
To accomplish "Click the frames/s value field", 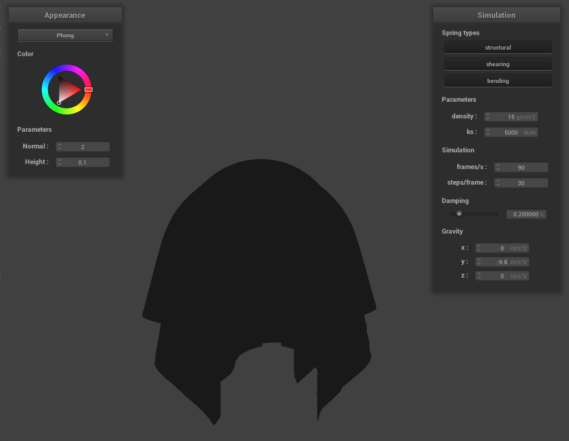I will [x=521, y=167].
